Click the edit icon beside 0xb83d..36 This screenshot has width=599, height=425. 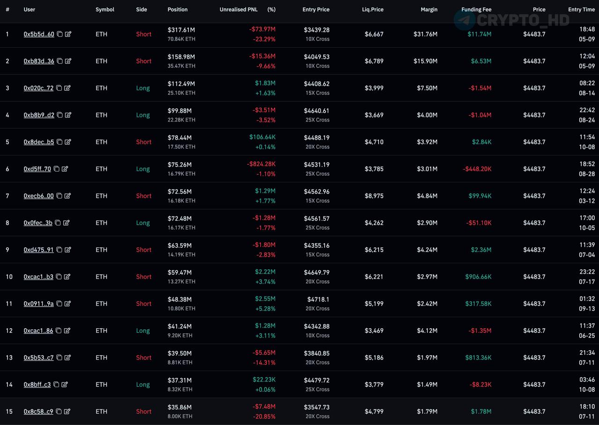68,61
